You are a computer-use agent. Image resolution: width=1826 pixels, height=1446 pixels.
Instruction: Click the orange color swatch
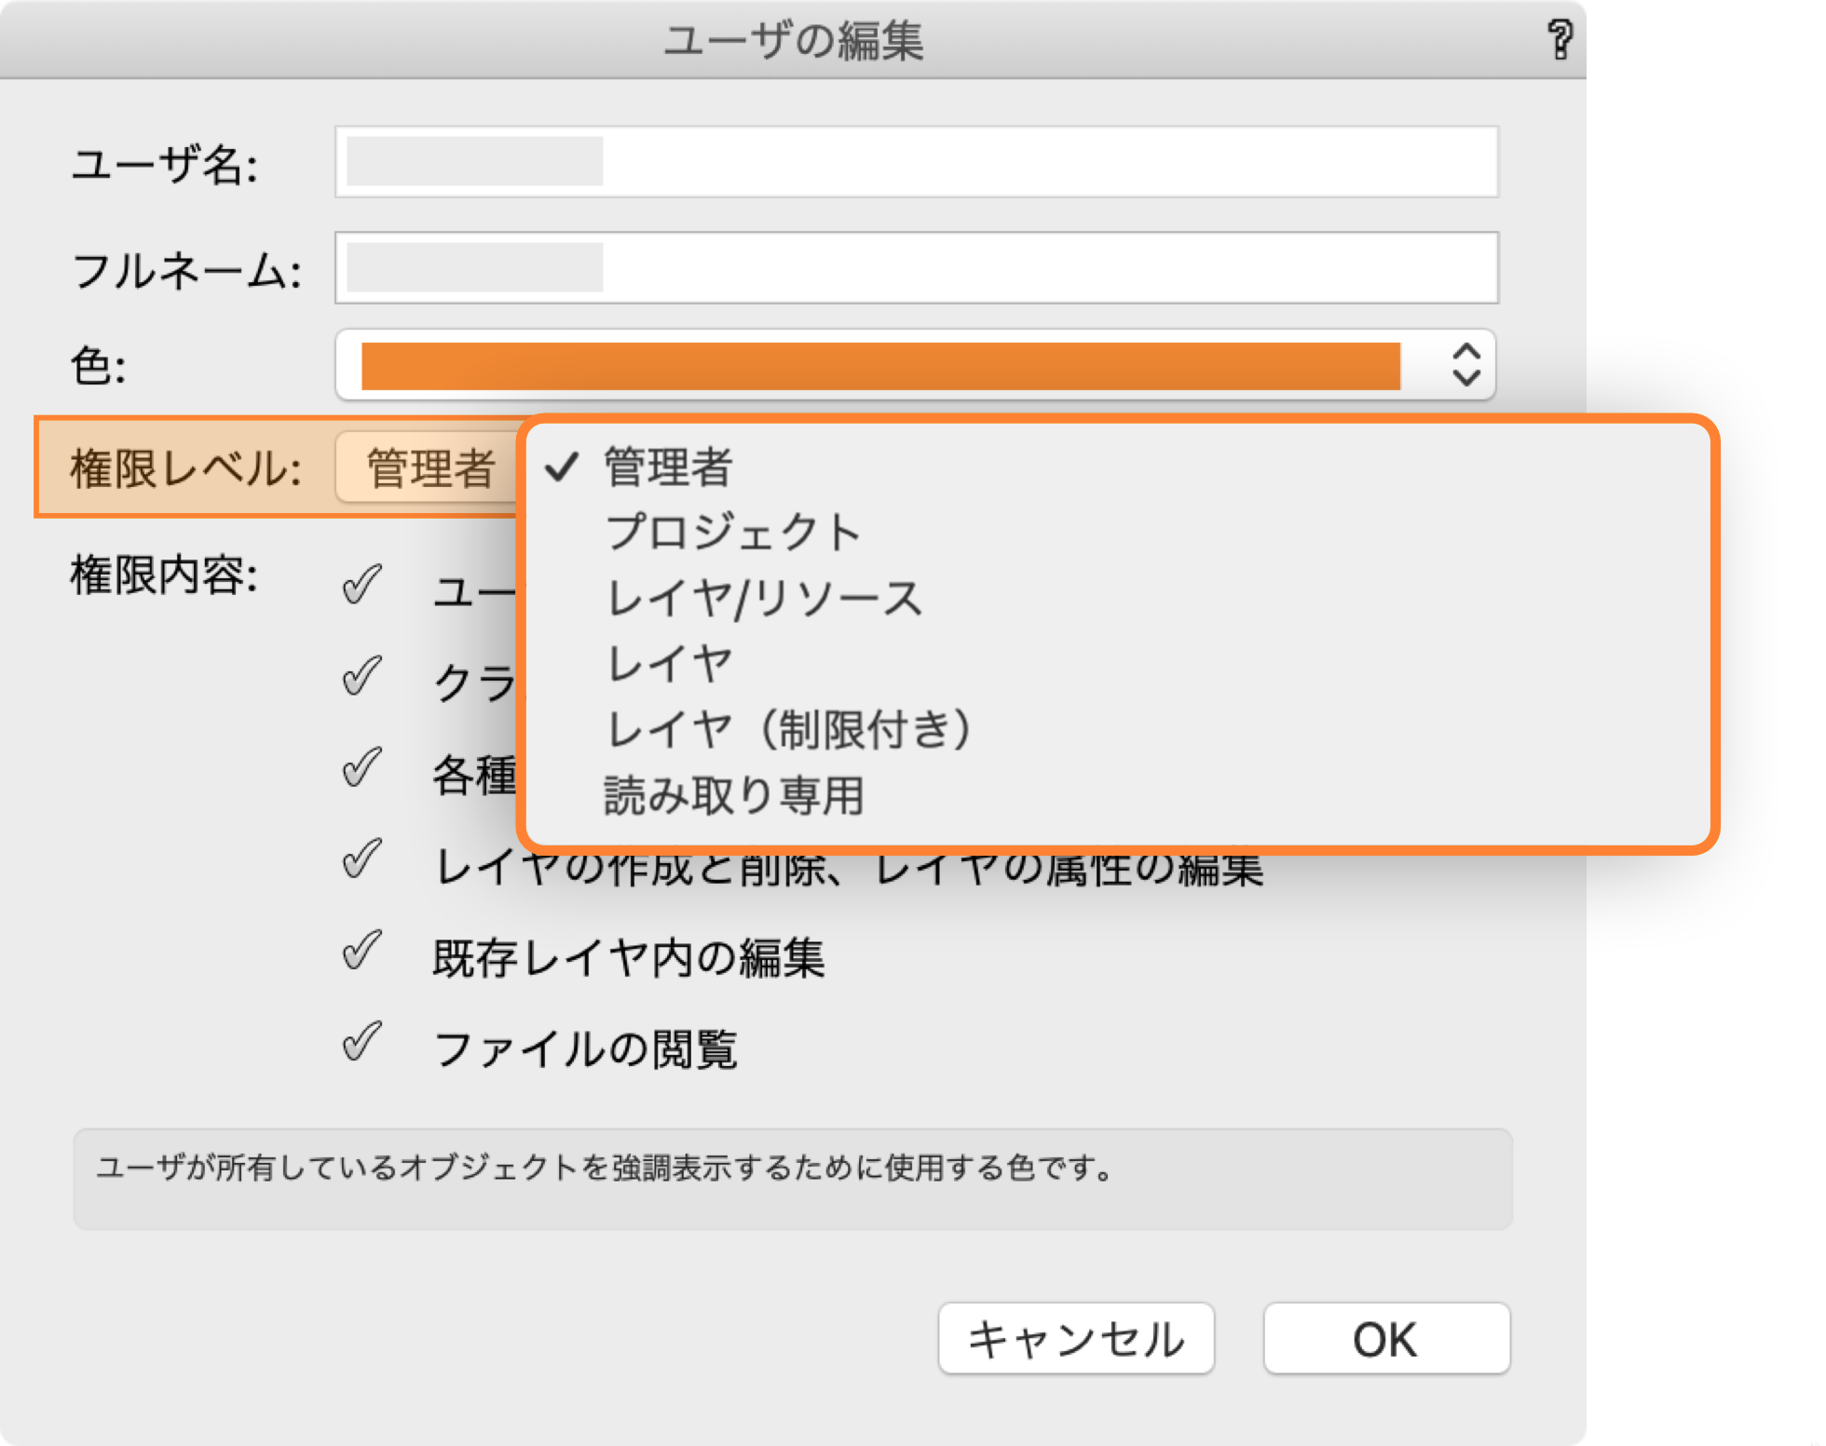pos(882,365)
